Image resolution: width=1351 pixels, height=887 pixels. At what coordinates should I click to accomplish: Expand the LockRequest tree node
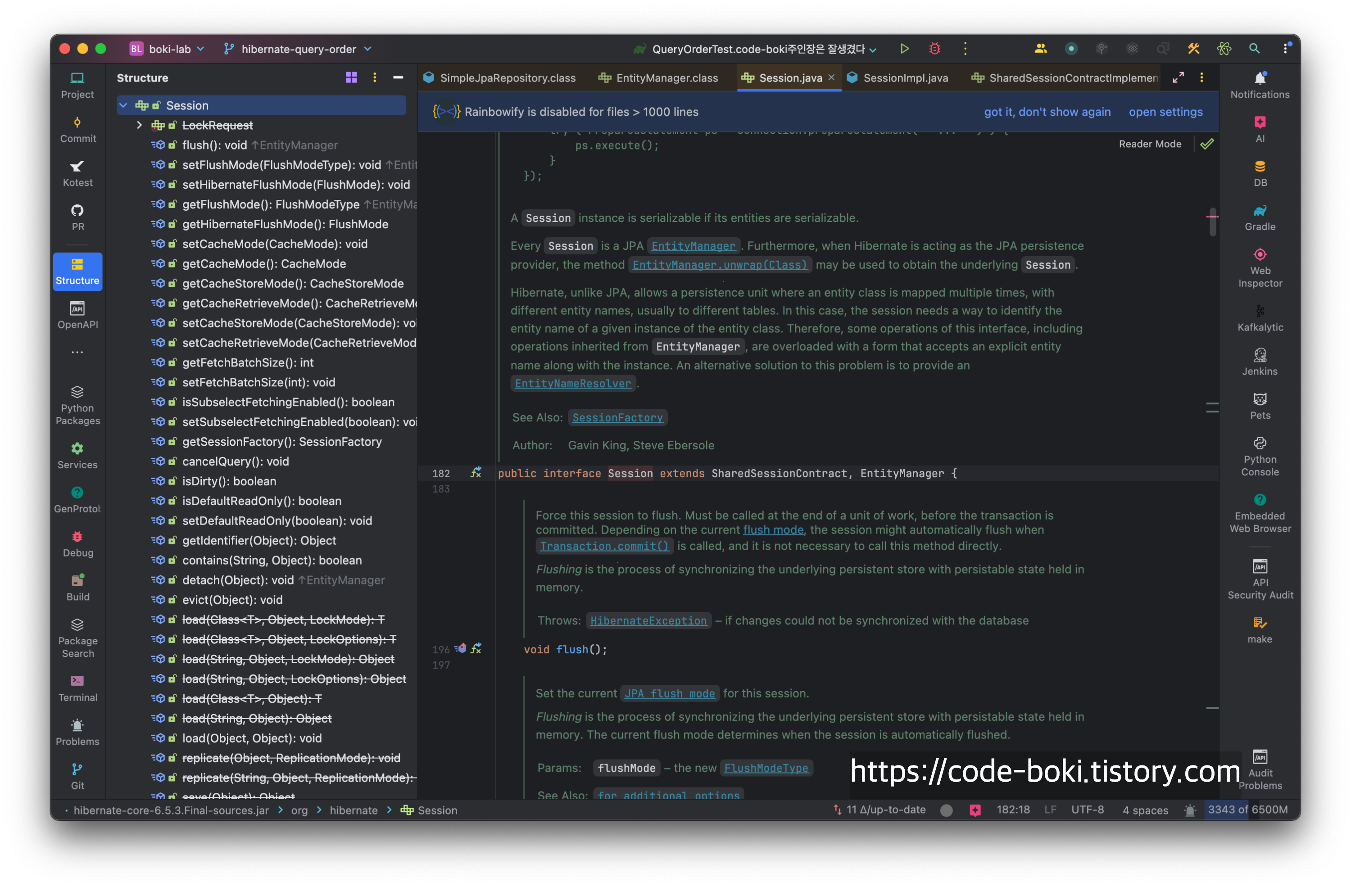(139, 126)
